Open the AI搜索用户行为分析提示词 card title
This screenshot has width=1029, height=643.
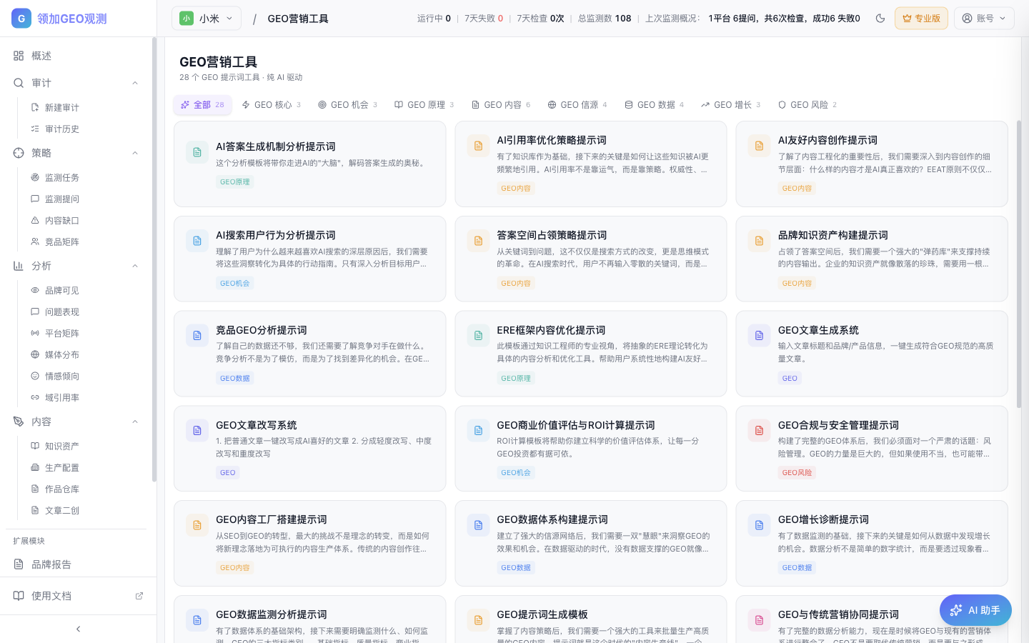pos(276,235)
